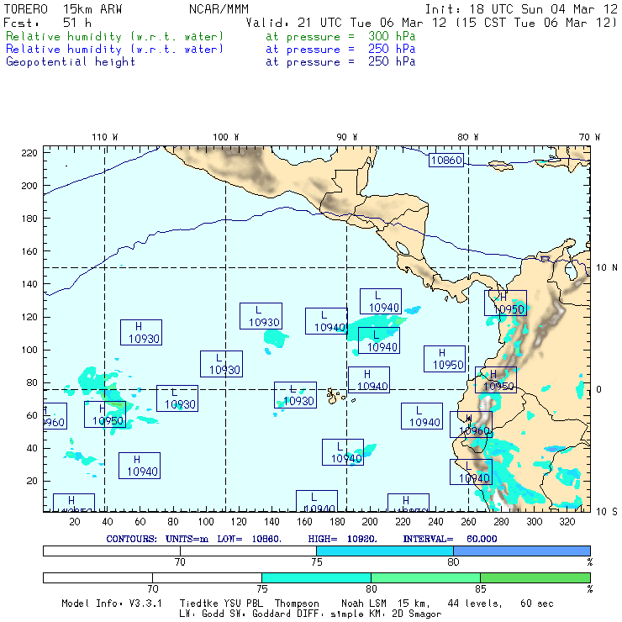Click the "10860" contour label box

[x=446, y=161]
